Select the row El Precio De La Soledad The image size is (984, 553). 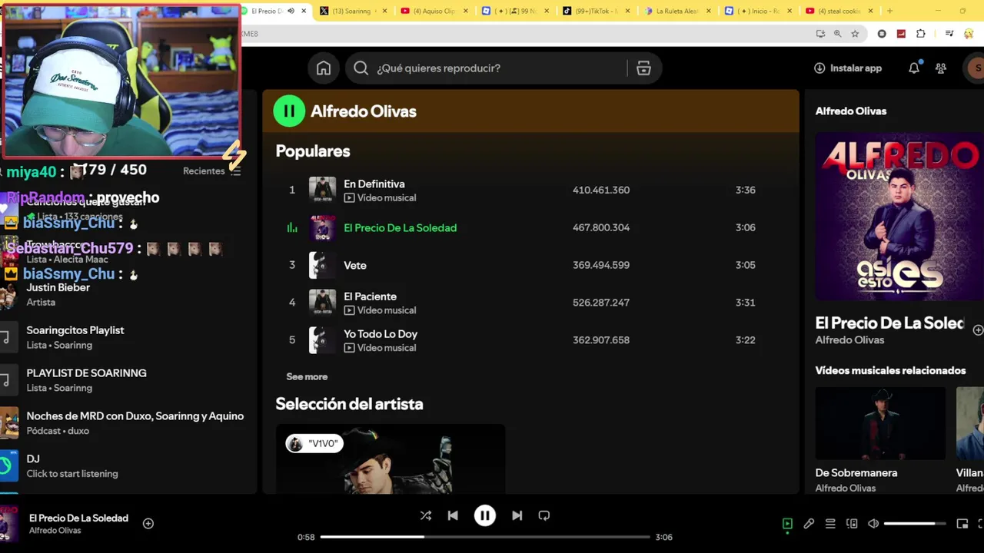(x=532, y=228)
